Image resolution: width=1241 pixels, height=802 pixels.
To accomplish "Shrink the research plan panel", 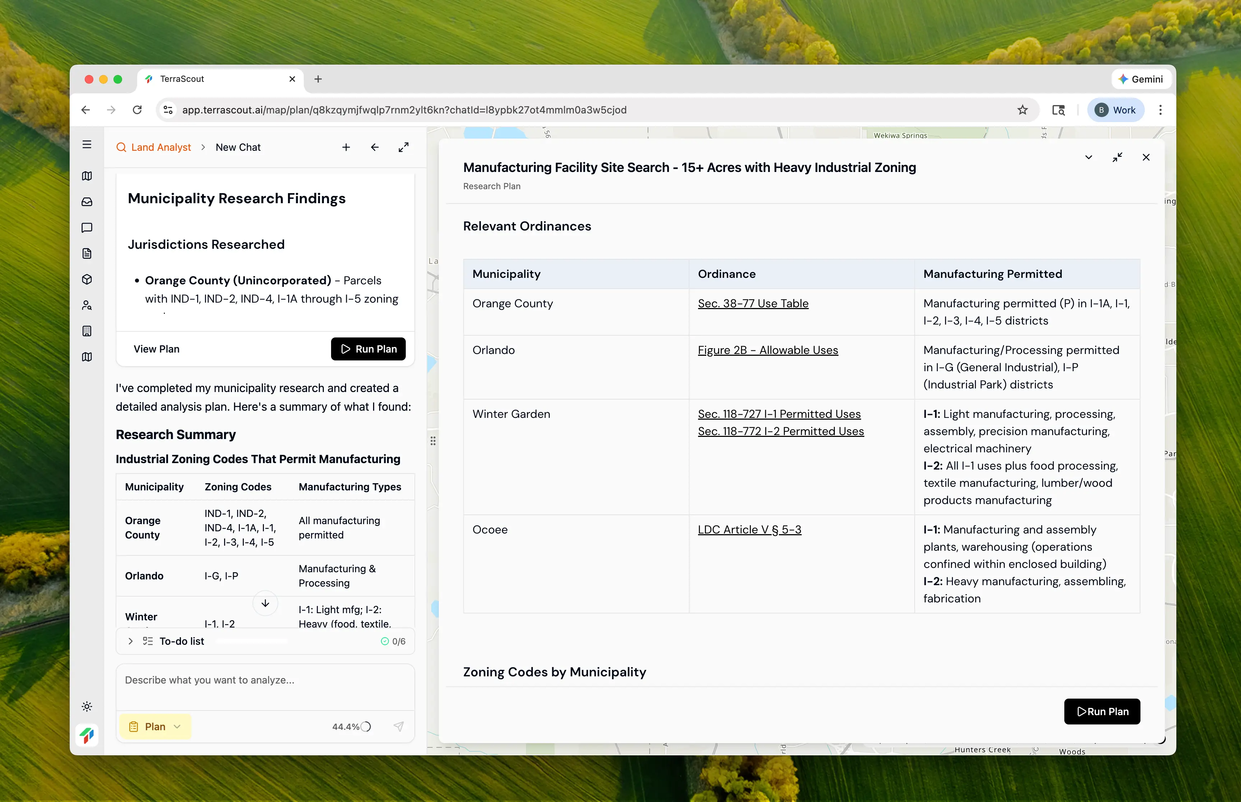I will 1117,157.
